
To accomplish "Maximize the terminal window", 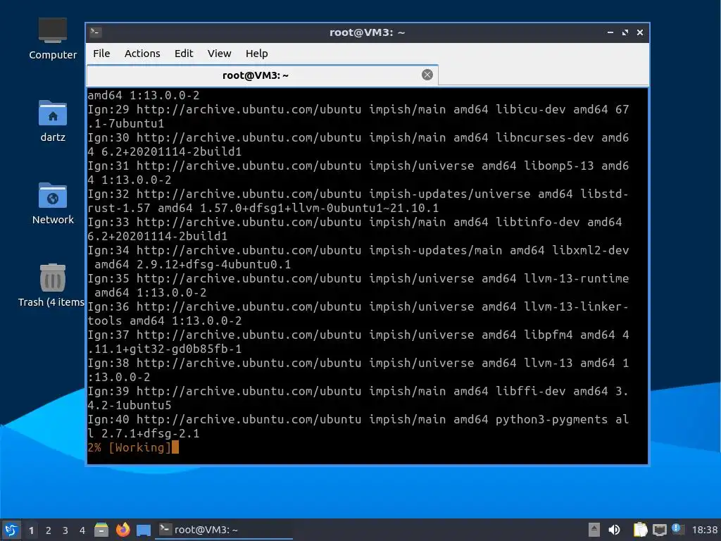I will (625, 32).
